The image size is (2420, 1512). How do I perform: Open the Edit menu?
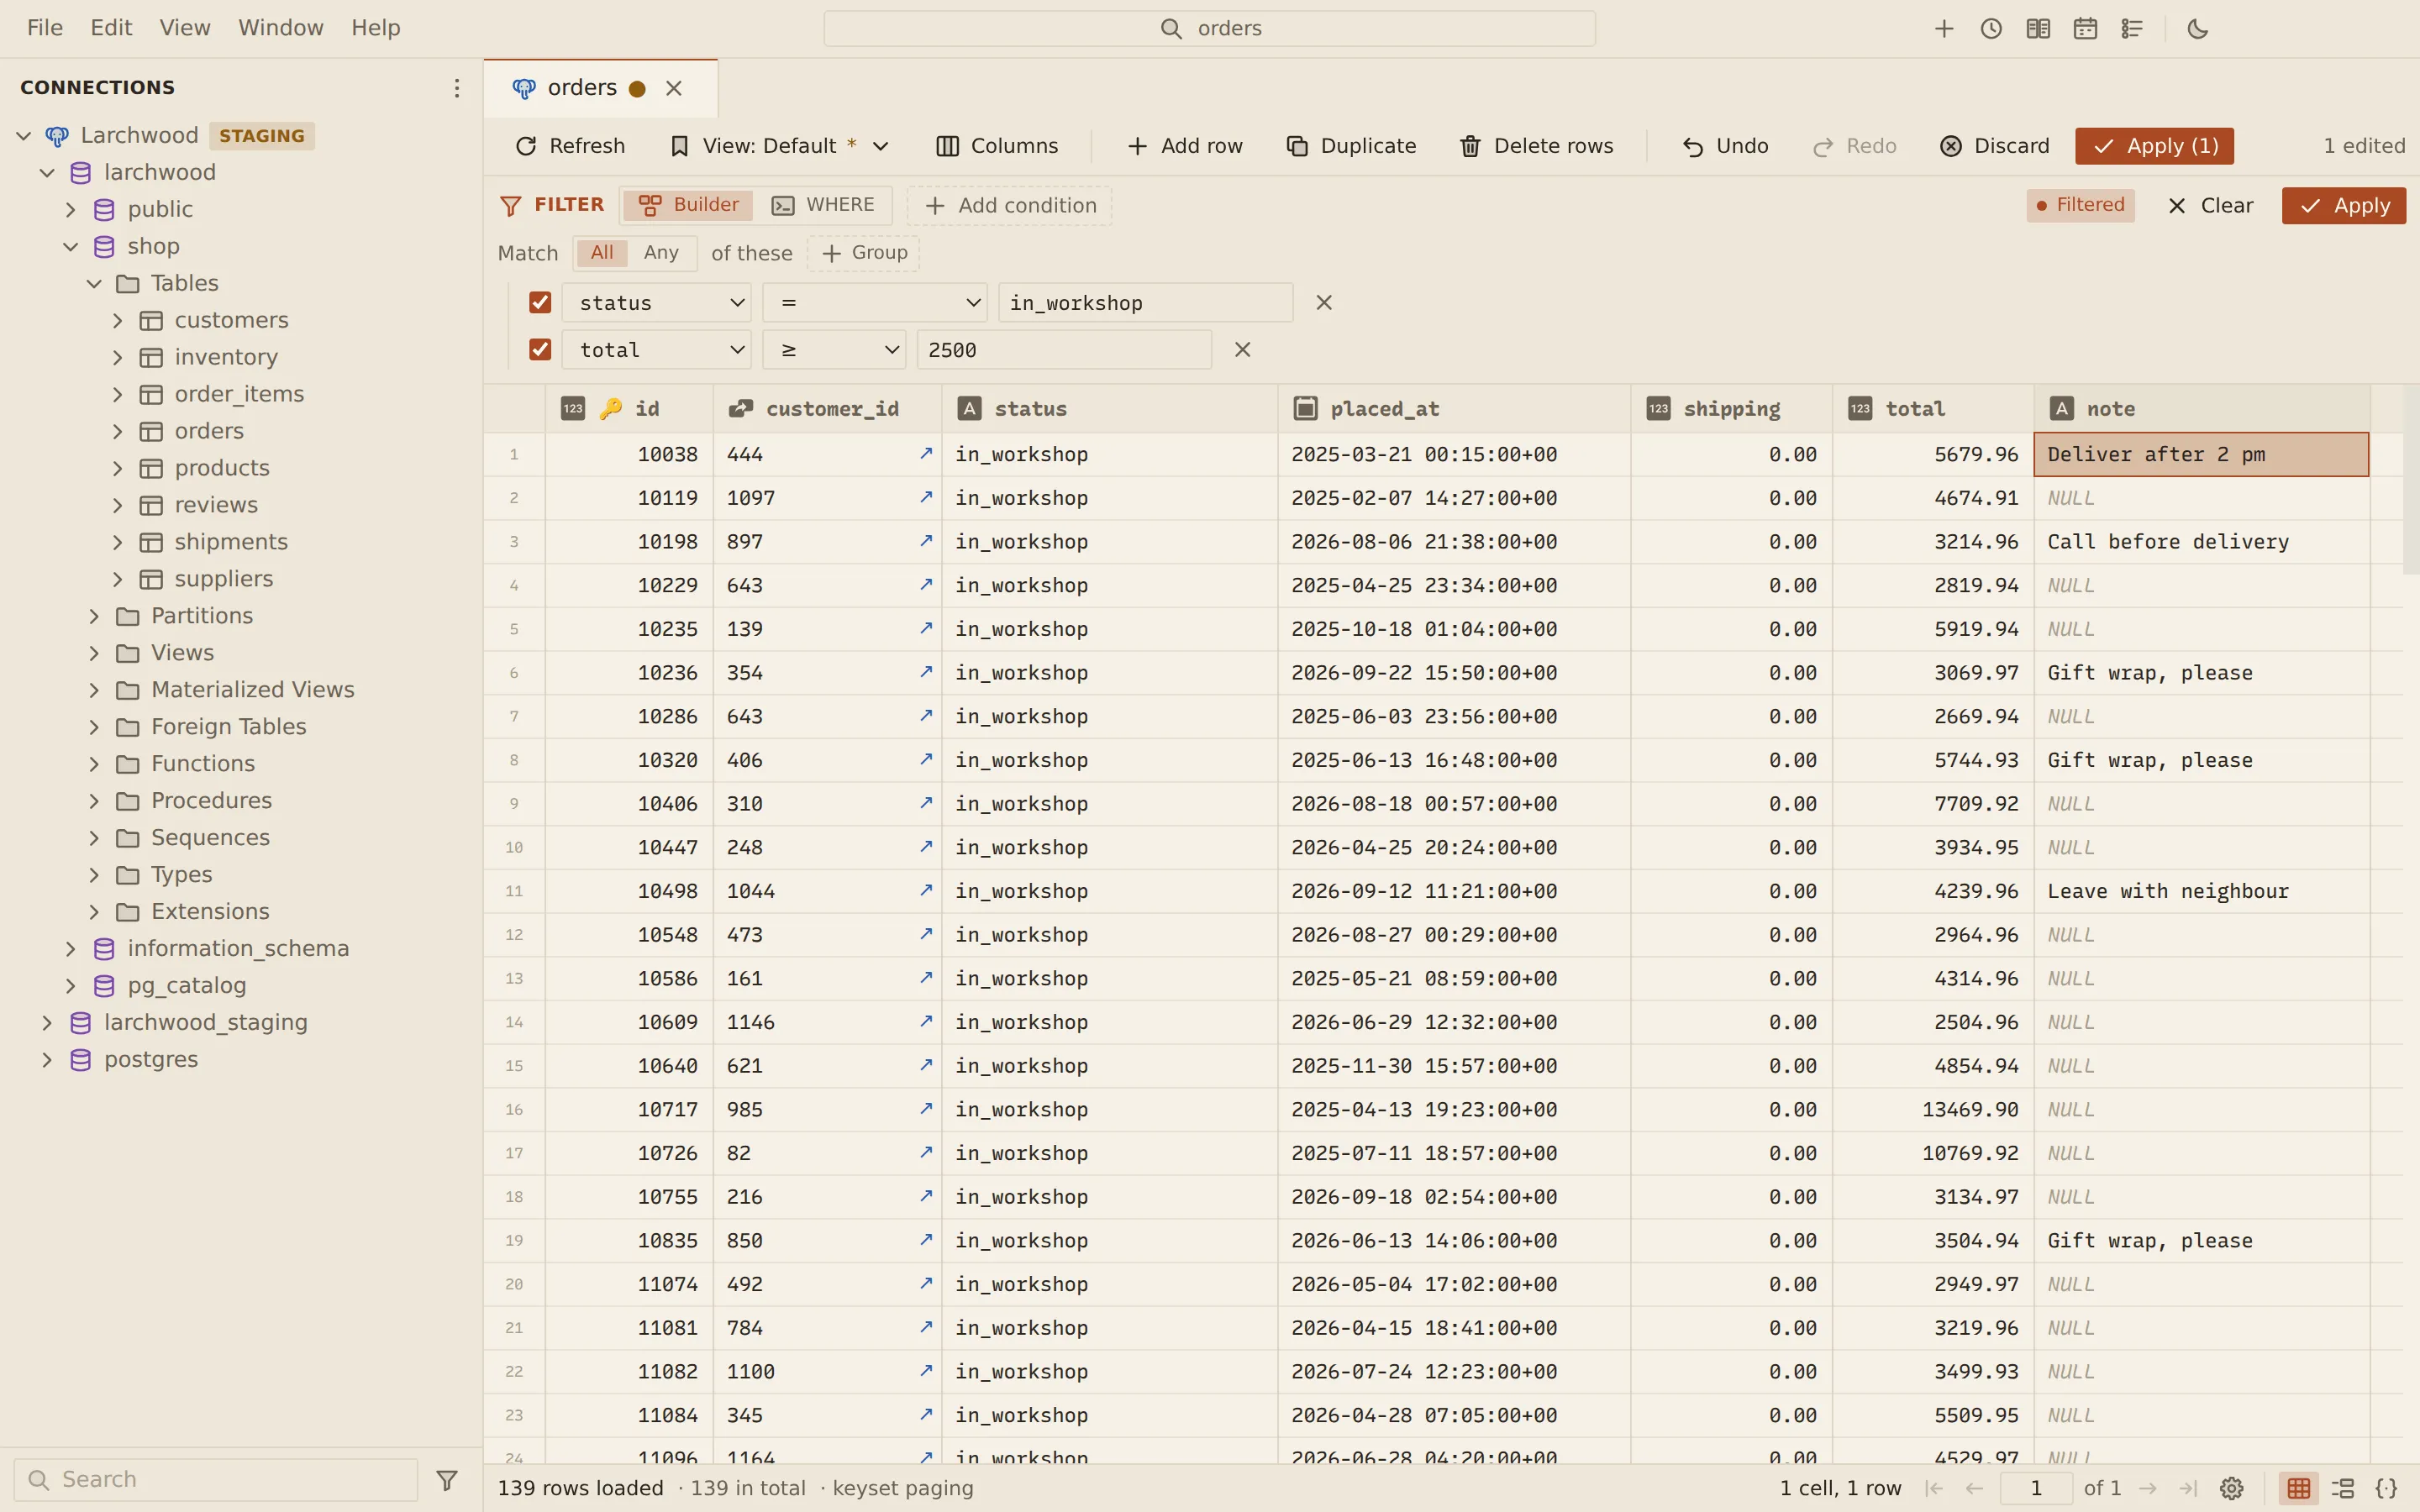111,28
